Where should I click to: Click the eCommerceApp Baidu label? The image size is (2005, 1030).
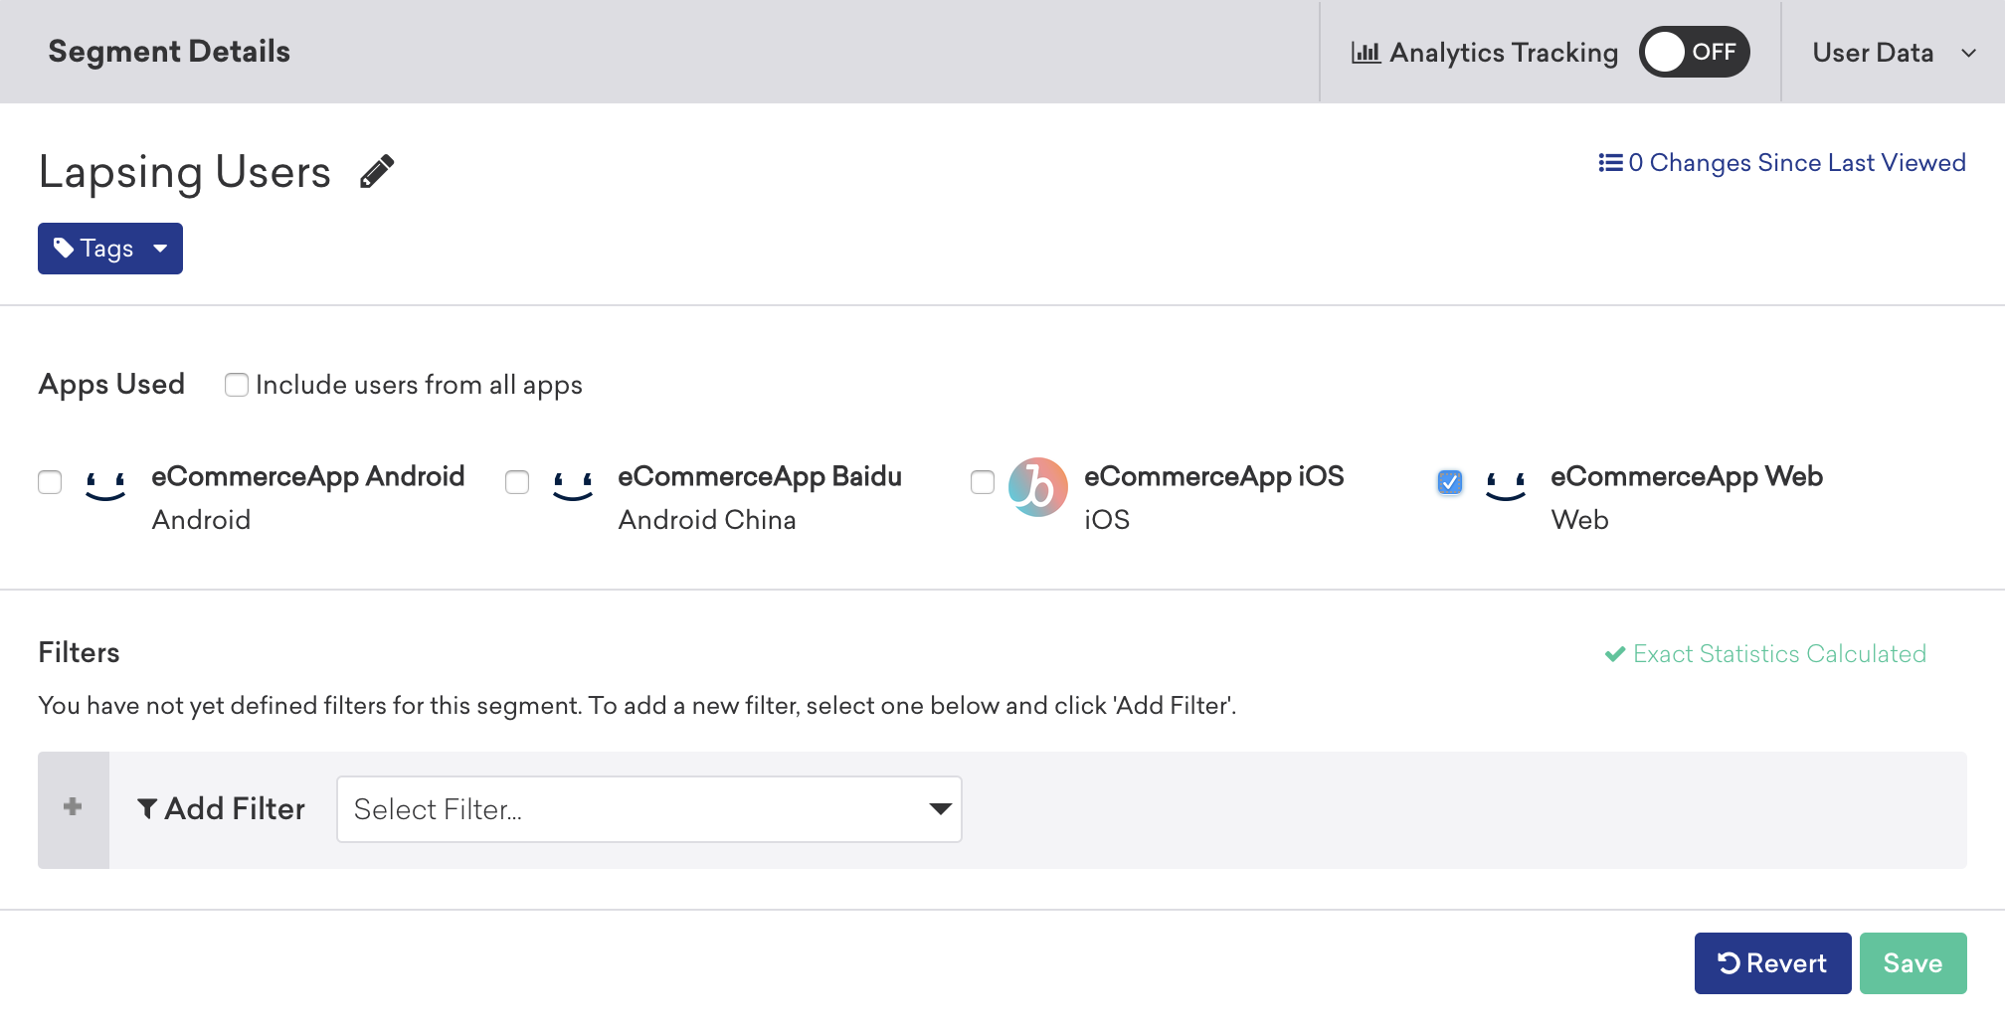click(x=760, y=476)
